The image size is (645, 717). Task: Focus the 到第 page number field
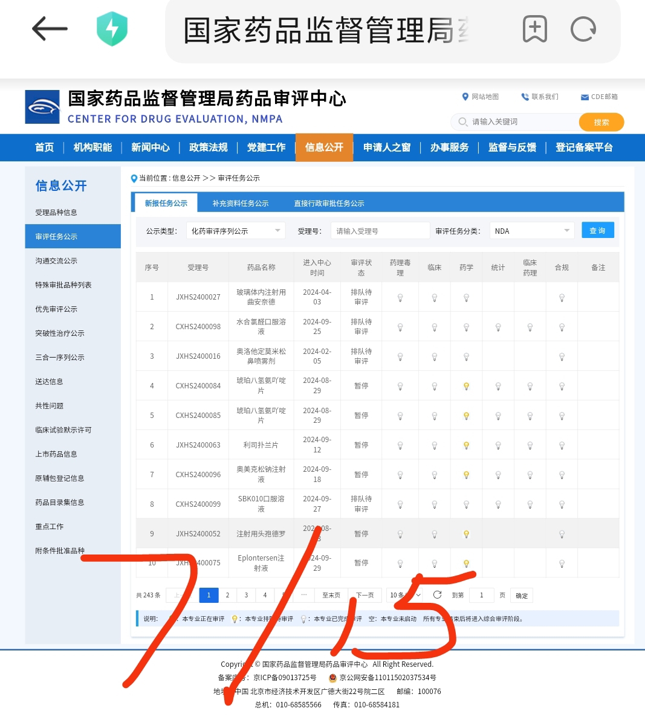click(x=482, y=595)
